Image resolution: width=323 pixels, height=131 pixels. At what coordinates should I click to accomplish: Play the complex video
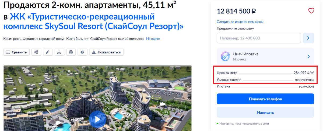[x=97, y=118]
